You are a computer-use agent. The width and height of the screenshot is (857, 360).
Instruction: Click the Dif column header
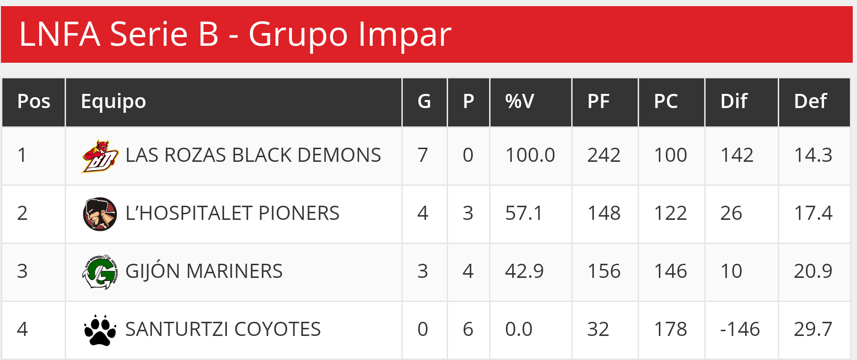pos(734,101)
